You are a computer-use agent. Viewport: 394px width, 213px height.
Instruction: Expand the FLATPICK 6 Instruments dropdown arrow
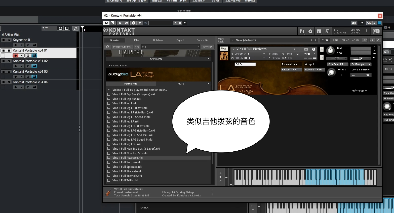[x=208, y=59]
